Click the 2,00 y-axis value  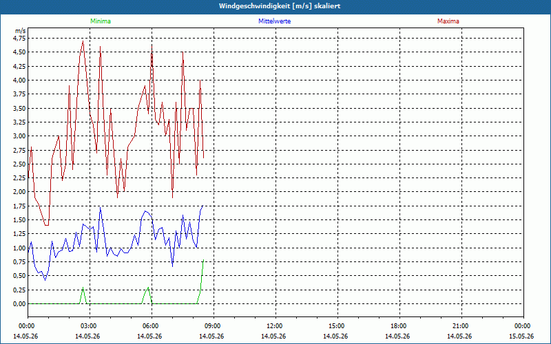coord(19,192)
